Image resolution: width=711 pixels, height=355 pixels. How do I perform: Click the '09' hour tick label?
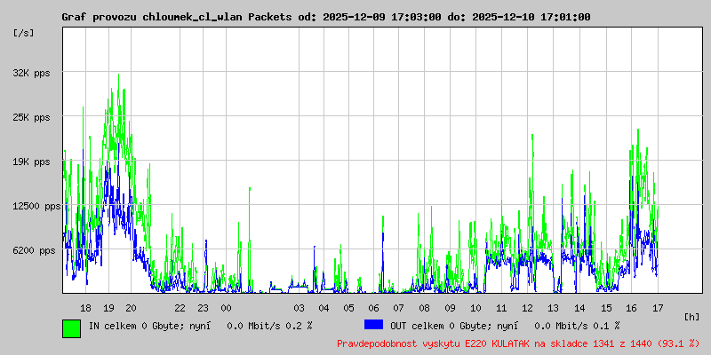450,308
